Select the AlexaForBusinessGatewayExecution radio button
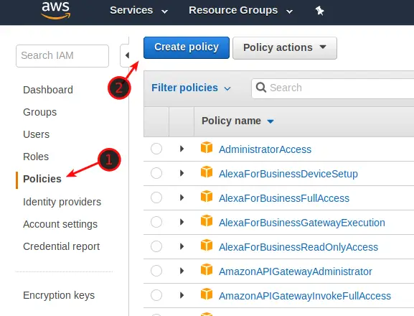Screen dimensions: 414x316 coord(156,222)
